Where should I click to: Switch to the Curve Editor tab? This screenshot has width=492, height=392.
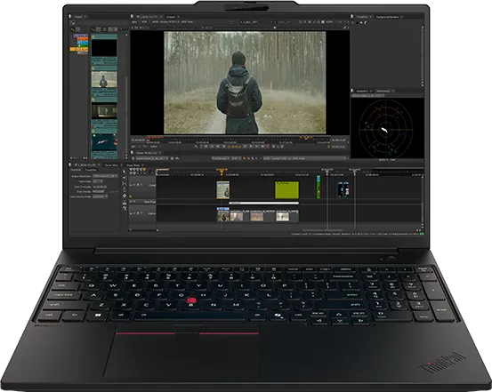(111, 165)
